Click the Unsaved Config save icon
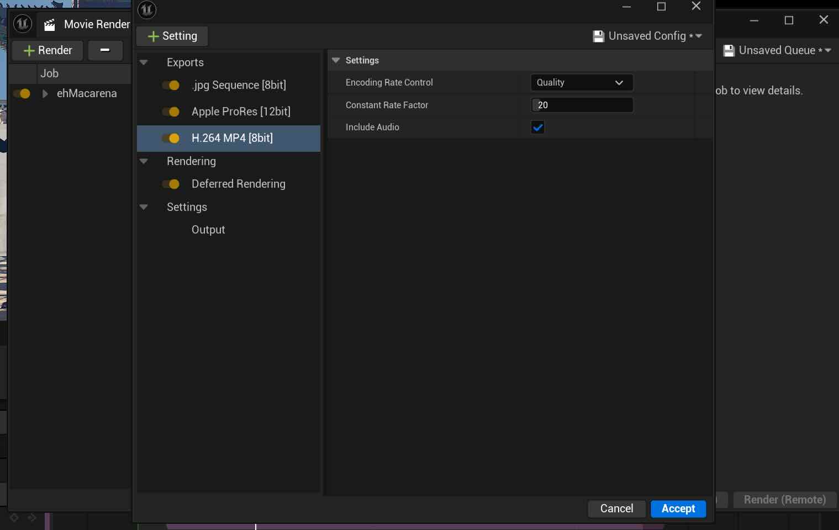Viewport: 839px width, 530px height. click(598, 36)
